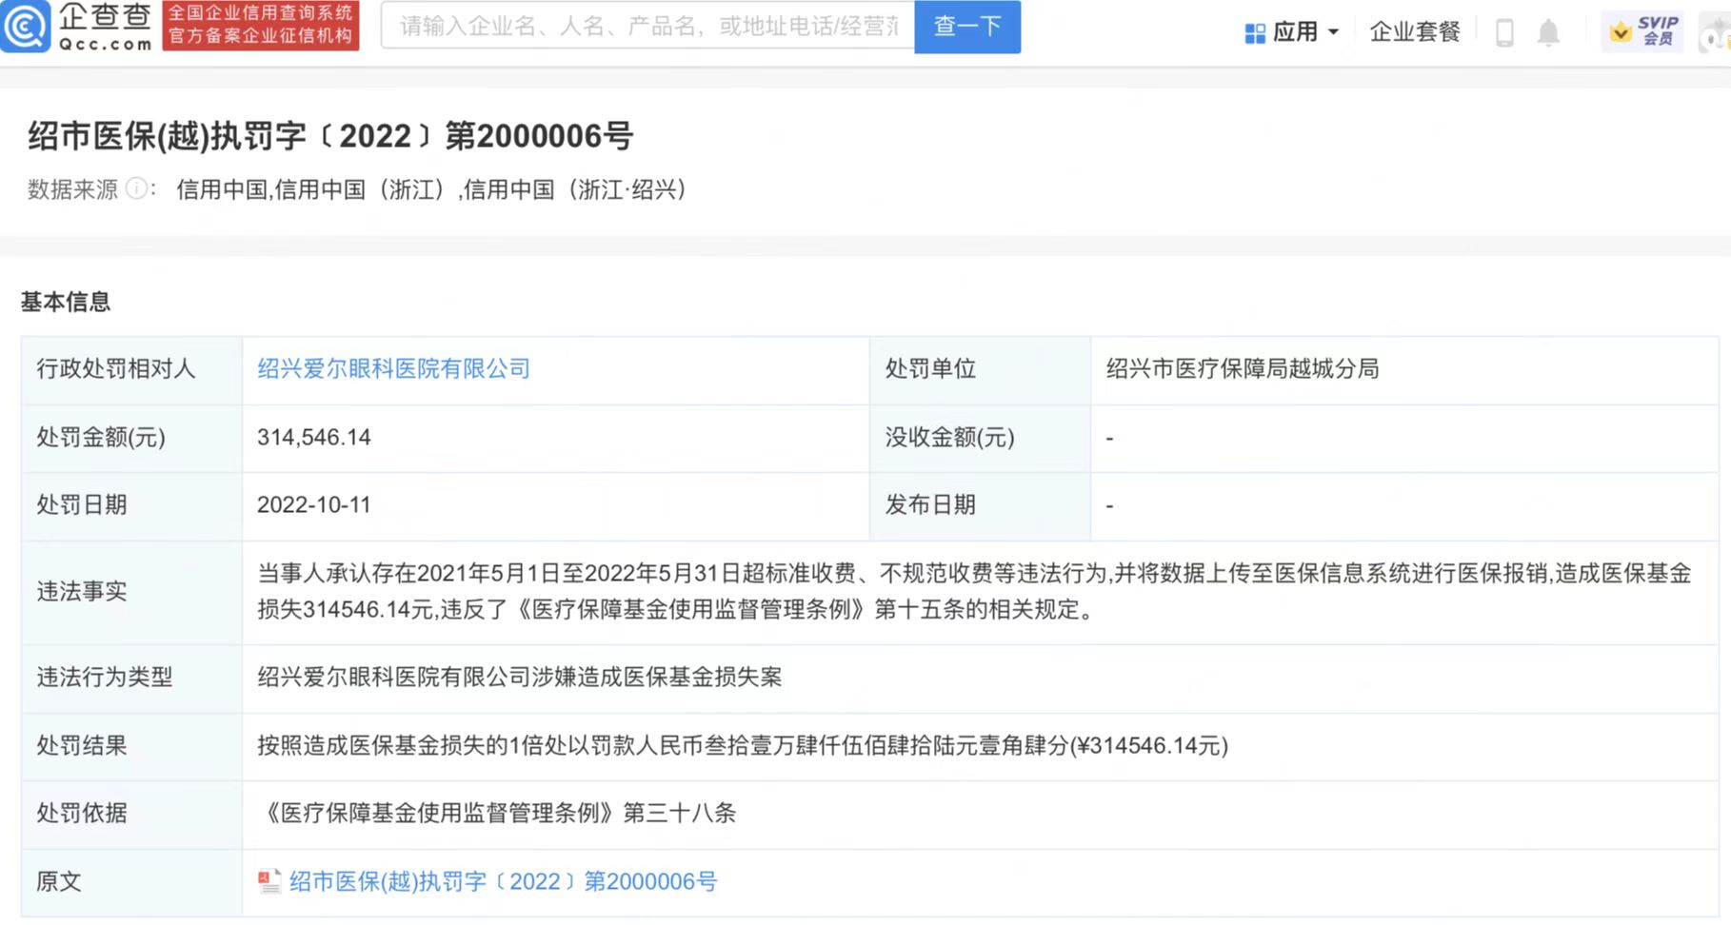This screenshot has height=925, width=1731.
Task: Click the red official credit agency badge
Action: [261, 26]
